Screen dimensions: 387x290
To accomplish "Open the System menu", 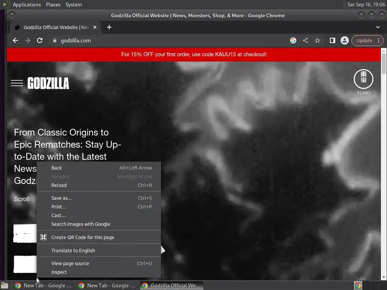I will click(74, 5).
